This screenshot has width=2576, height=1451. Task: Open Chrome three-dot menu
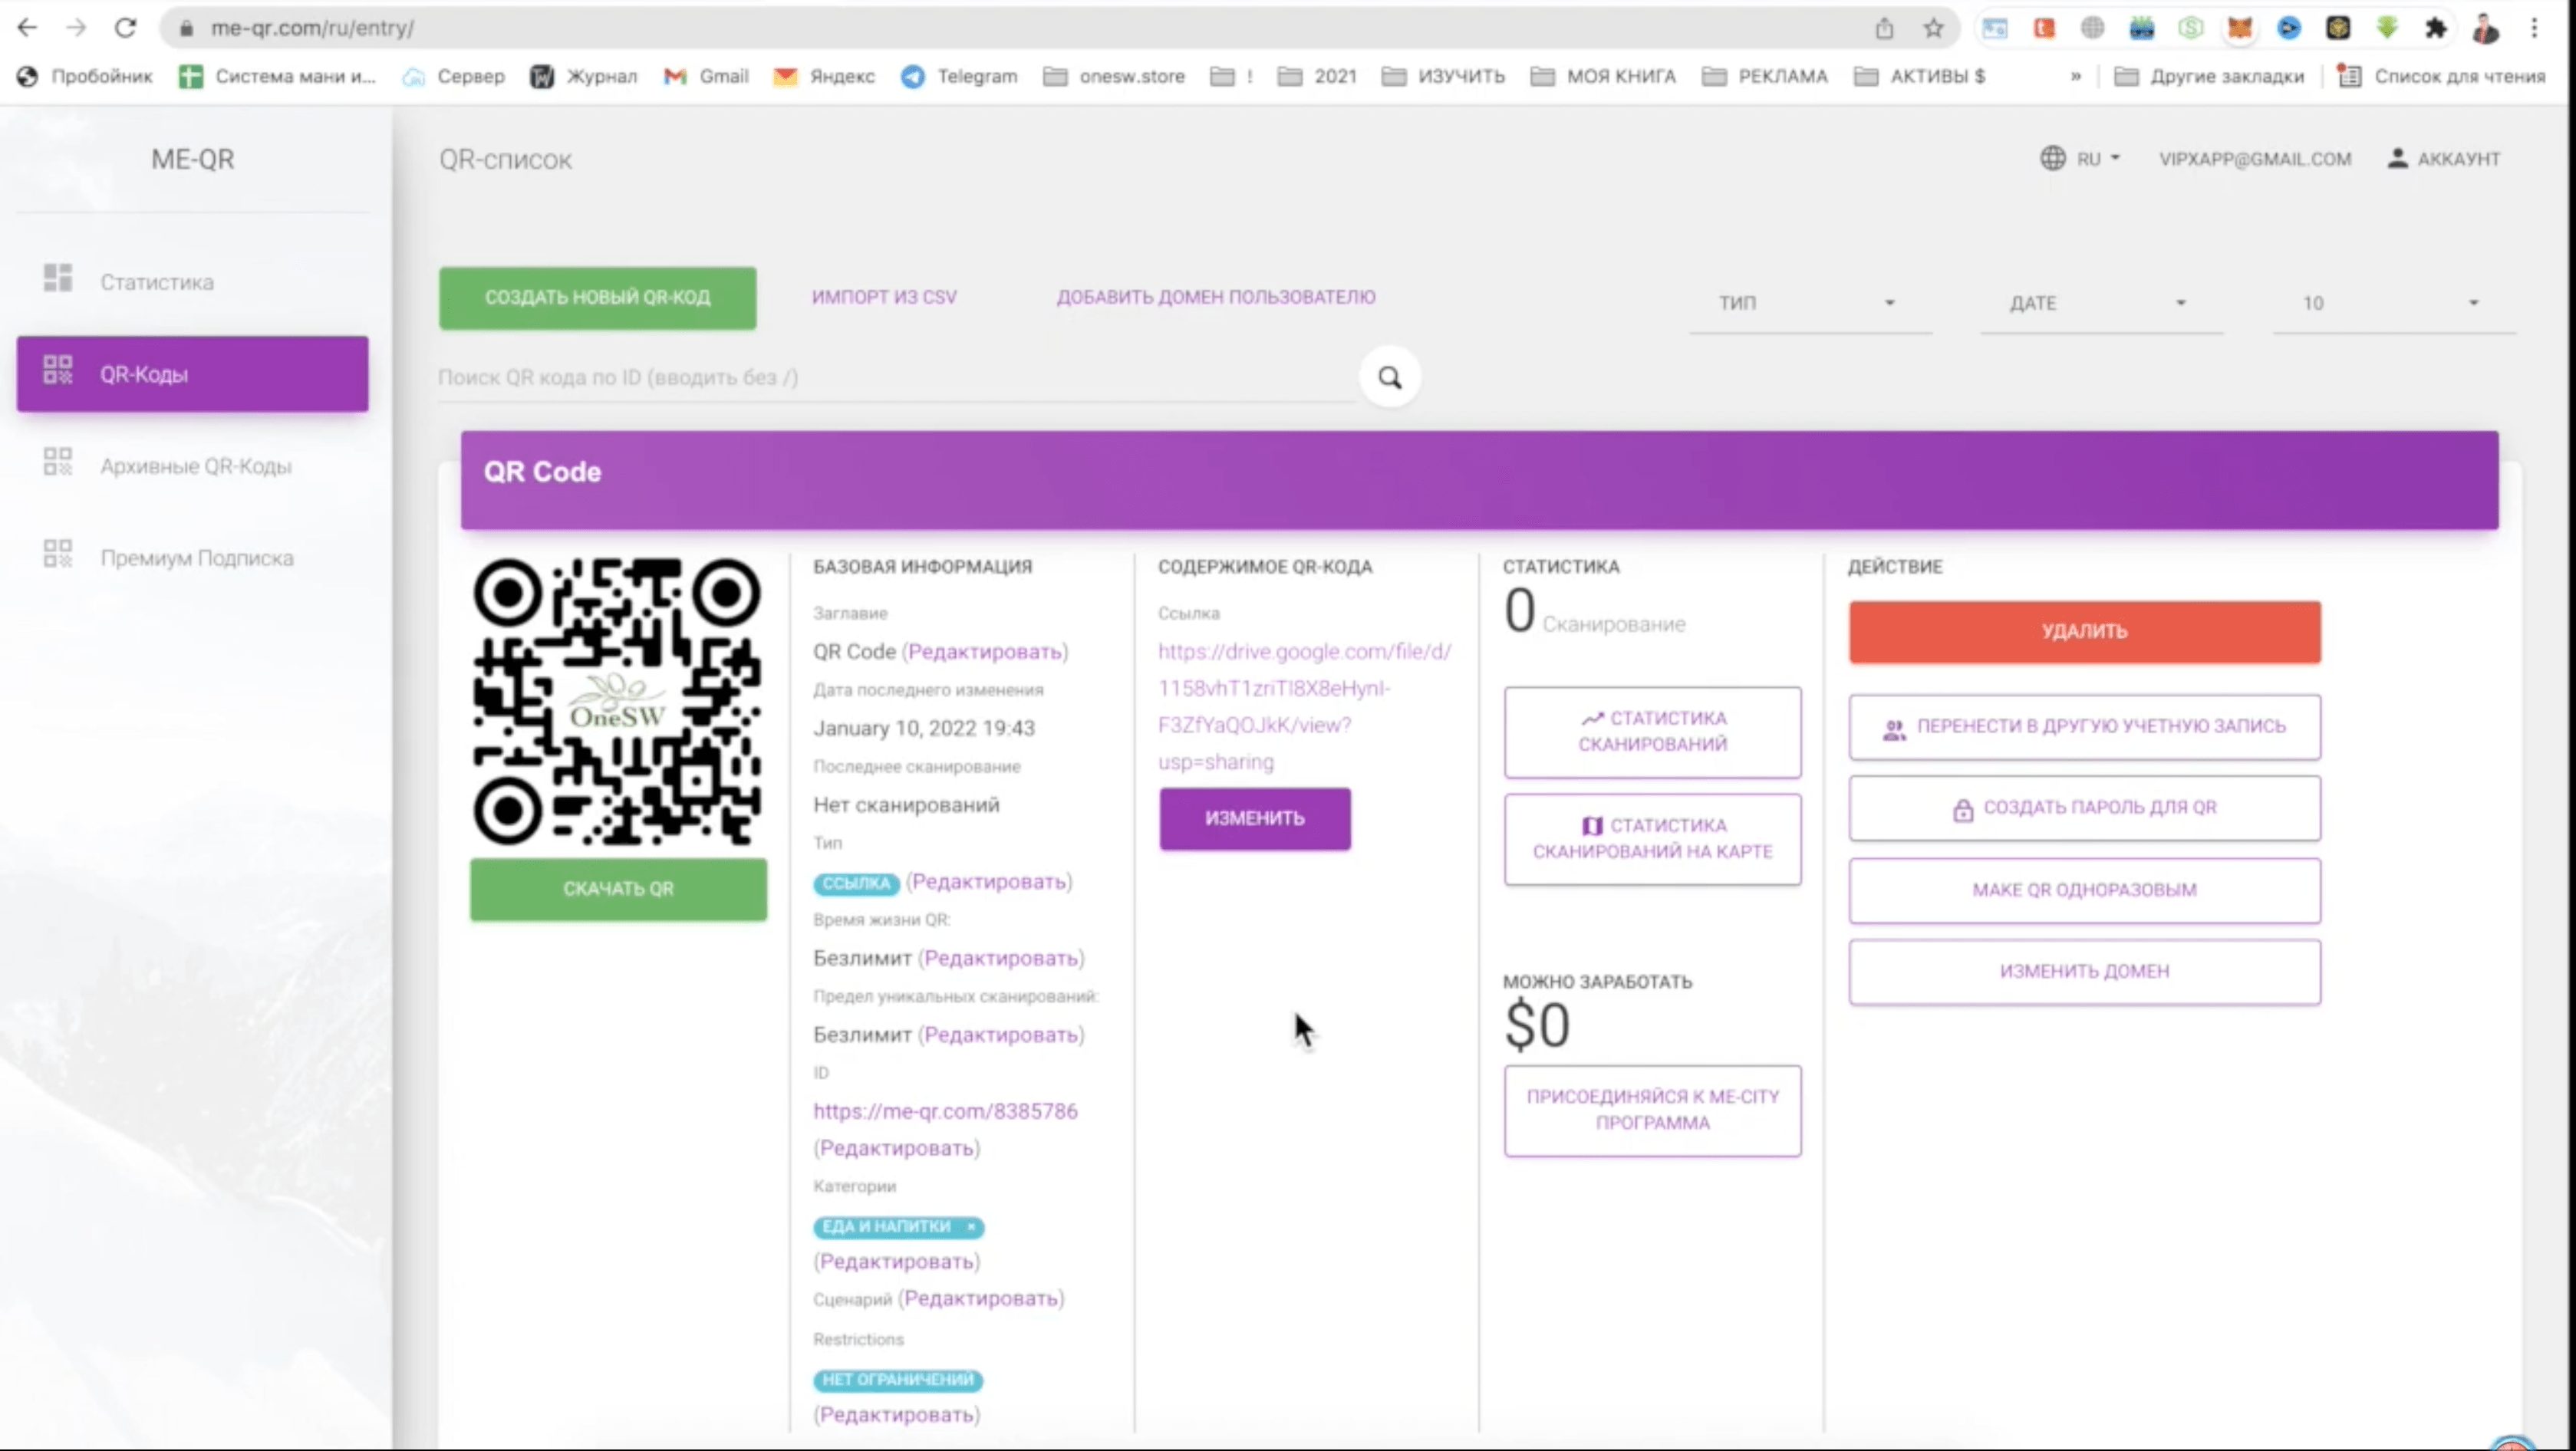(2534, 28)
